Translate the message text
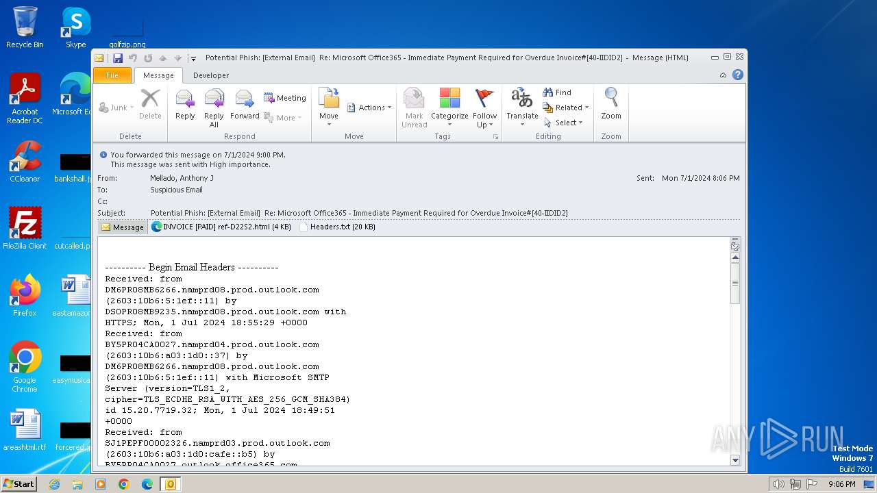877x493 pixels. click(x=522, y=106)
